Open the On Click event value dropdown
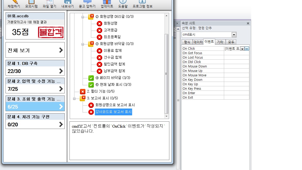The height and width of the screenshot is (170, 302). tap(242, 49)
